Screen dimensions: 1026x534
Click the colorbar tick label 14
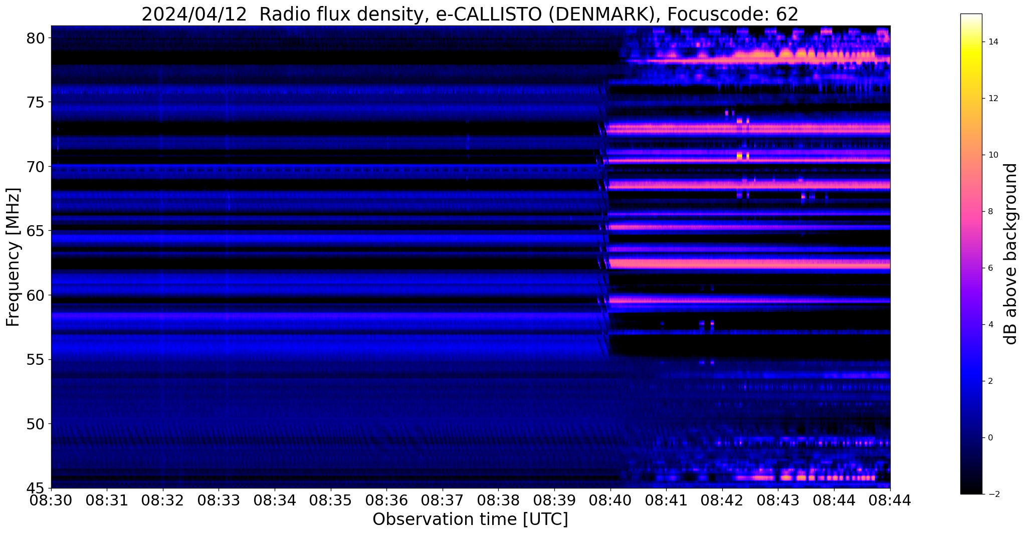992,42
